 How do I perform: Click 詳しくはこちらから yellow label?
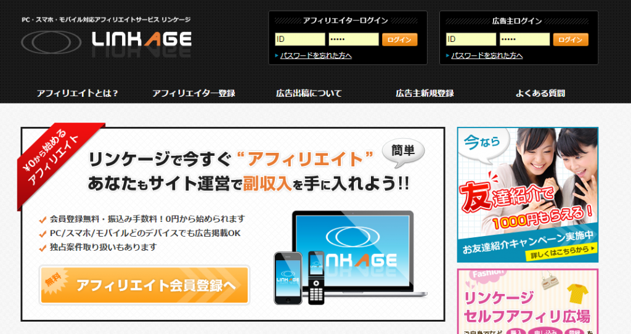[561, 252]
